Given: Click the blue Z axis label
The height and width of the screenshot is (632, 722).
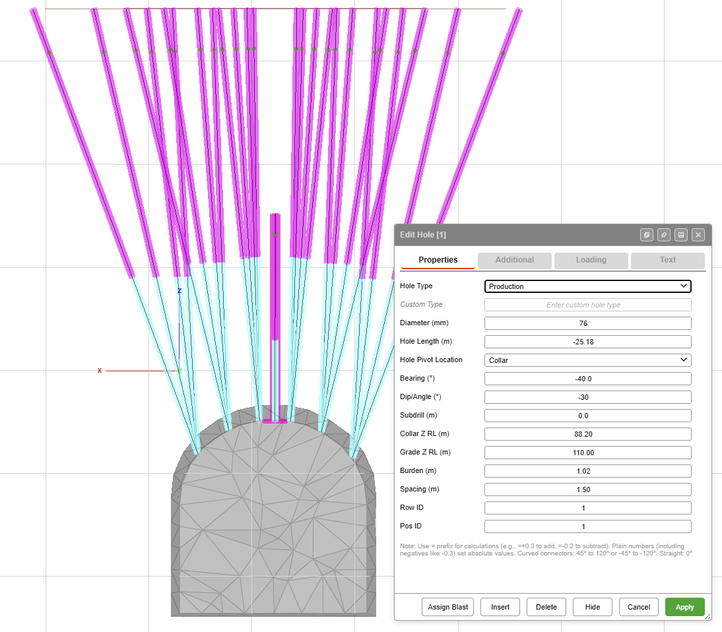Looking at the screenshot, I should tap(180, 291).
